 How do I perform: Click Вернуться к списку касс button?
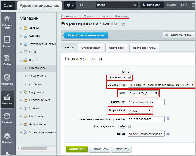pos(85,35)
